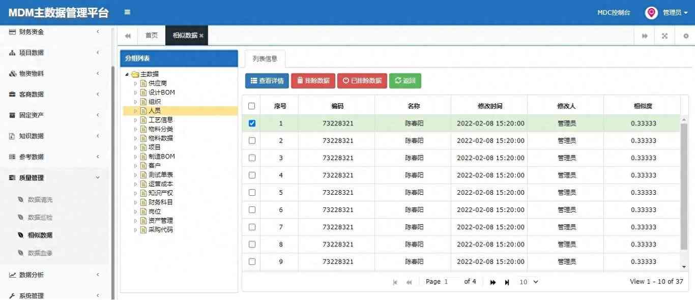Toggle the select-all header checkbox
This screenshot has width=695, height=300.
click(x=251, y=106)
